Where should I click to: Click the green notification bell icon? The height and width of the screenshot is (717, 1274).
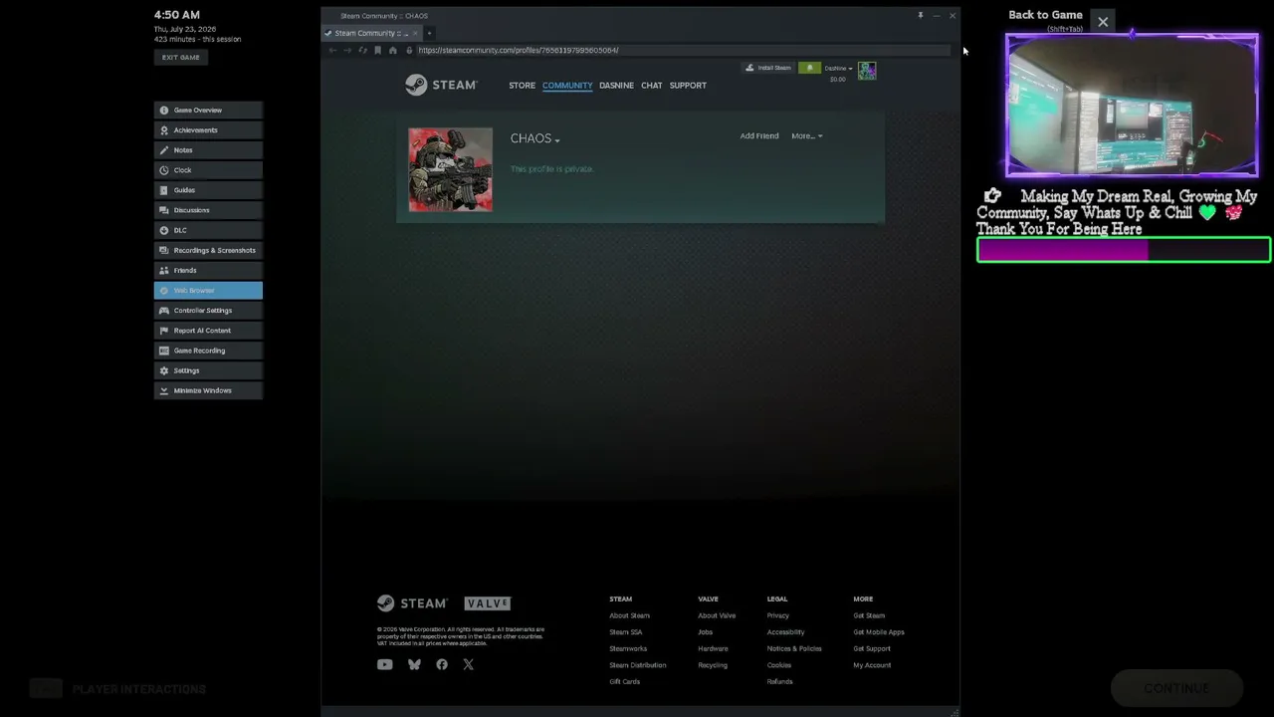[809, 68]
